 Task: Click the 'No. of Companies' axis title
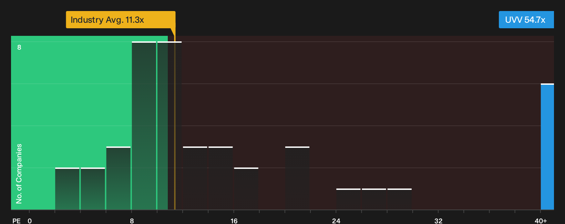(19, 174)
